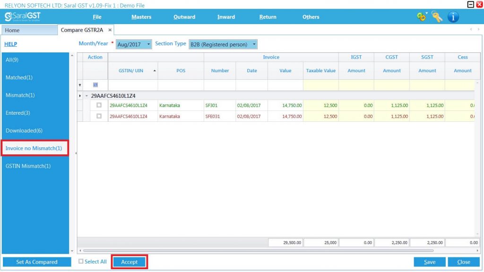Image resolution: width=484 pixels, height=272 pixels.
Task: Click the filter row select icon
Action: point(95,85)
